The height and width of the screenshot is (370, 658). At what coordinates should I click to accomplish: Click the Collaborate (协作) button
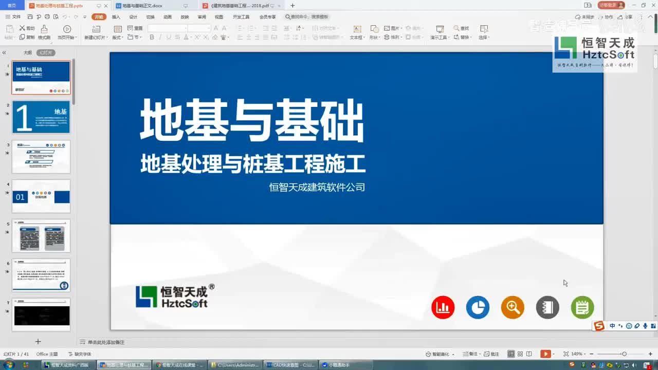coord(606,17)
